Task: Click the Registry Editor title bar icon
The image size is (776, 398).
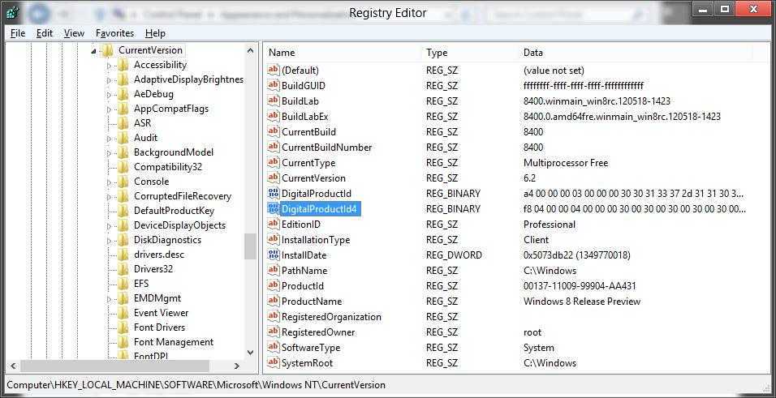Action: [13, 12]
